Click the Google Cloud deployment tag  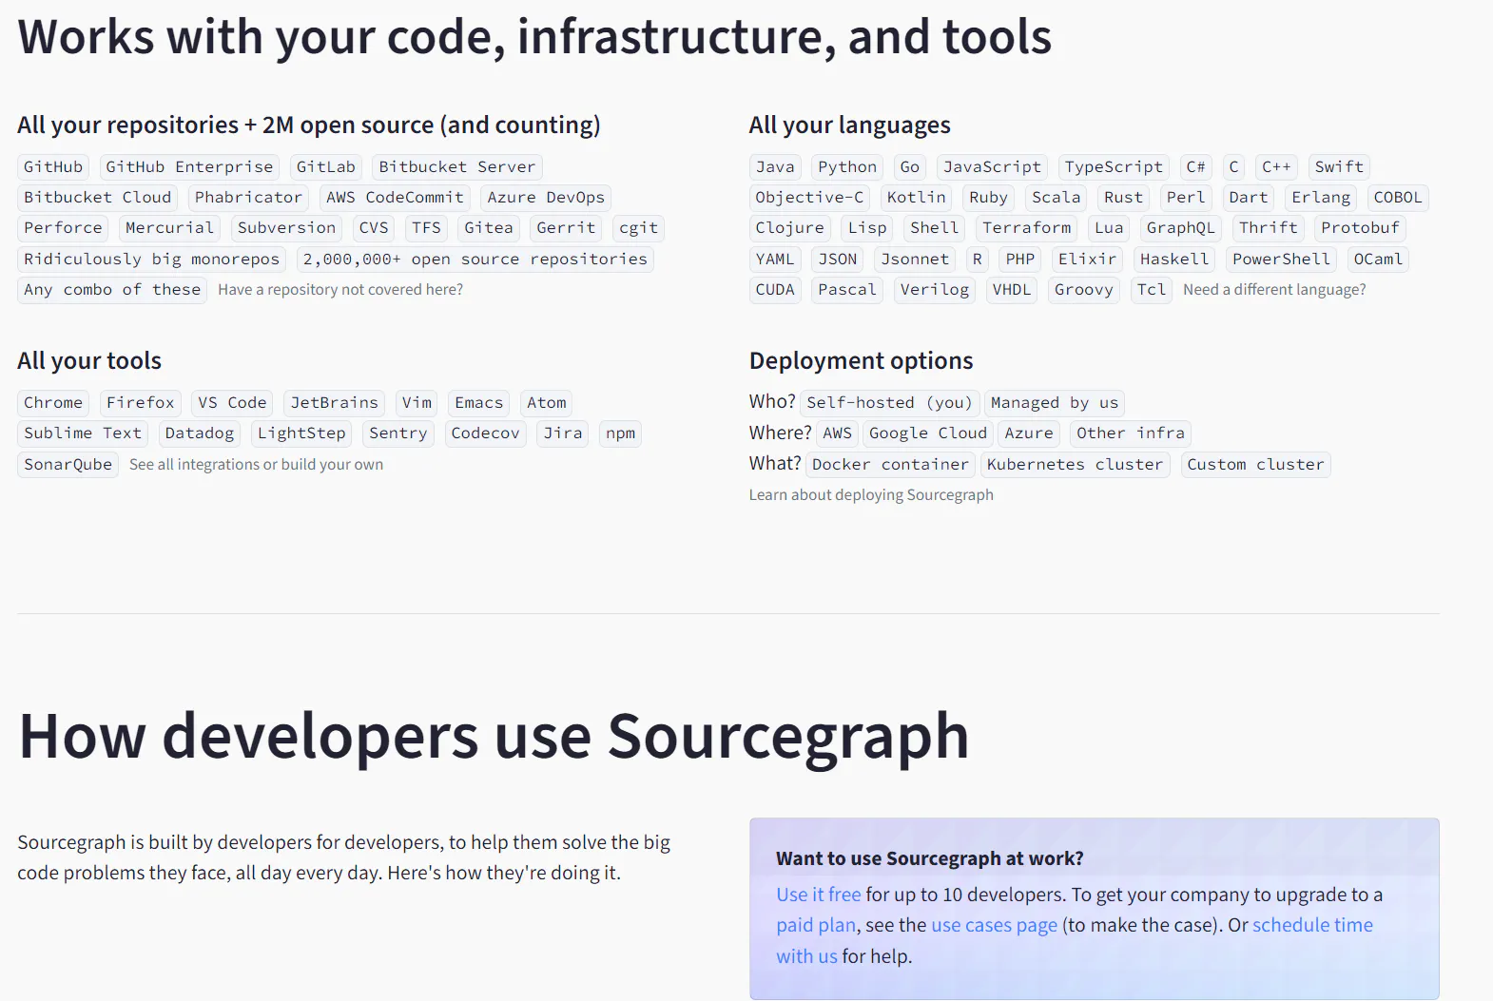[x=928, y=433]
